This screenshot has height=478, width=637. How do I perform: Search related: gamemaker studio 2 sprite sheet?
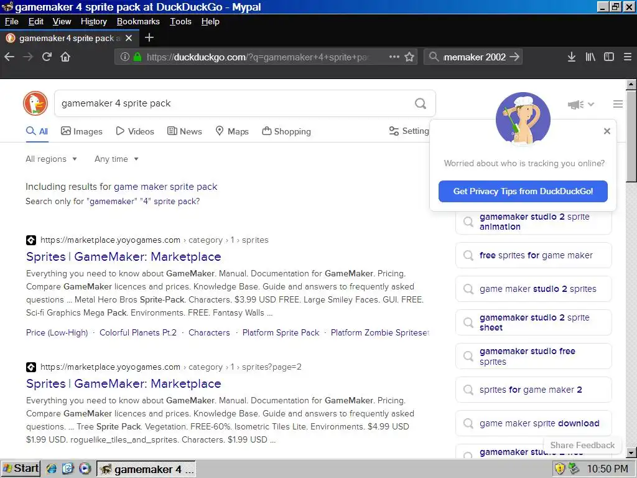533,322
